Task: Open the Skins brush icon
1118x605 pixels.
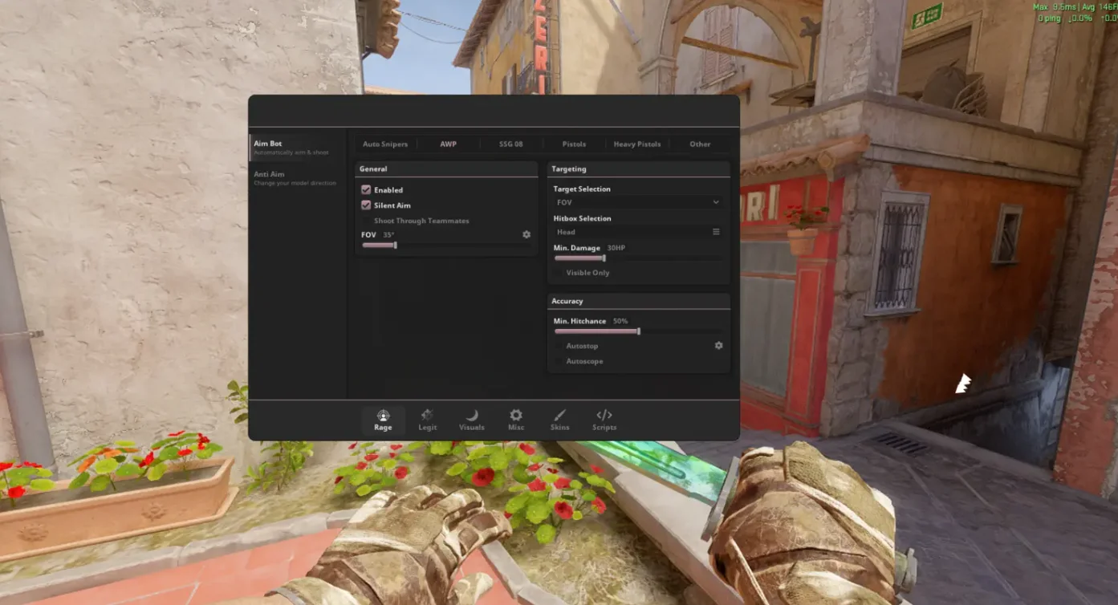Action: coord(560,416)
